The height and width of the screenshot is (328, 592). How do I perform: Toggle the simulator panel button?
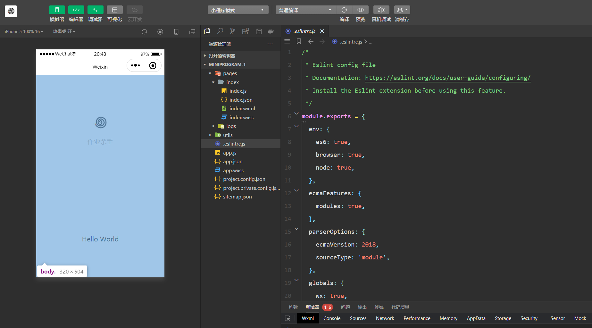[57, 10]
